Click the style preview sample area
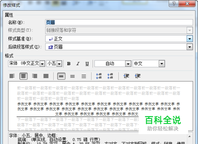This screenshot has height=144, width=198. [x=101, y=106]
